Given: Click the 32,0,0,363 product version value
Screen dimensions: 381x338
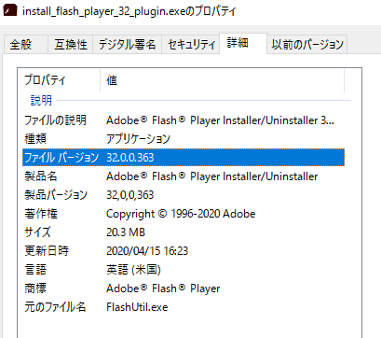Looking at the screenshot, I should (x=130, y=195).
